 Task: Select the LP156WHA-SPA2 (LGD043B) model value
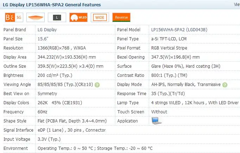179,29
